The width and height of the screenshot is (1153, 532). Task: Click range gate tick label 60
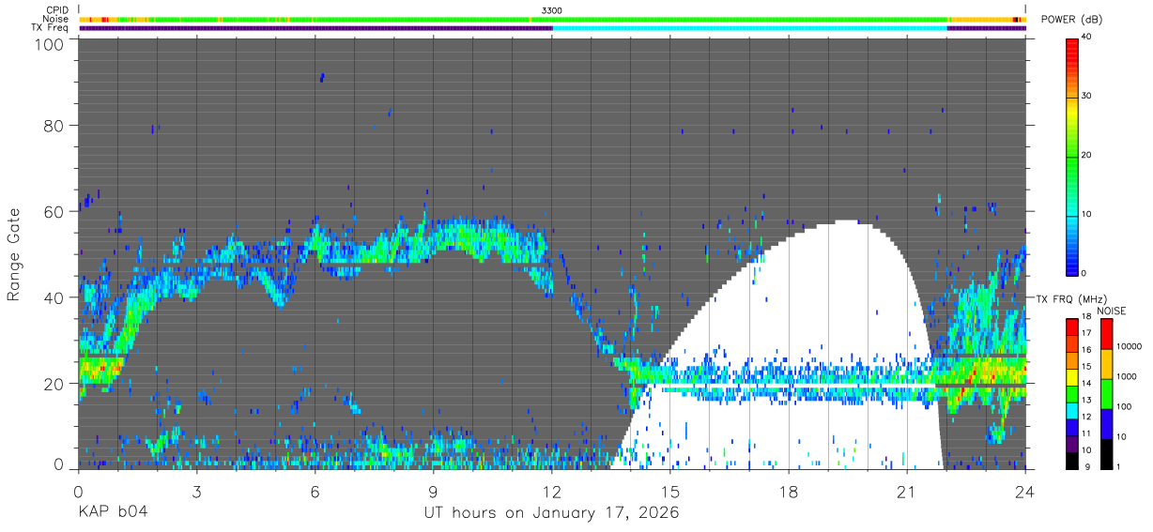[54, 211]
